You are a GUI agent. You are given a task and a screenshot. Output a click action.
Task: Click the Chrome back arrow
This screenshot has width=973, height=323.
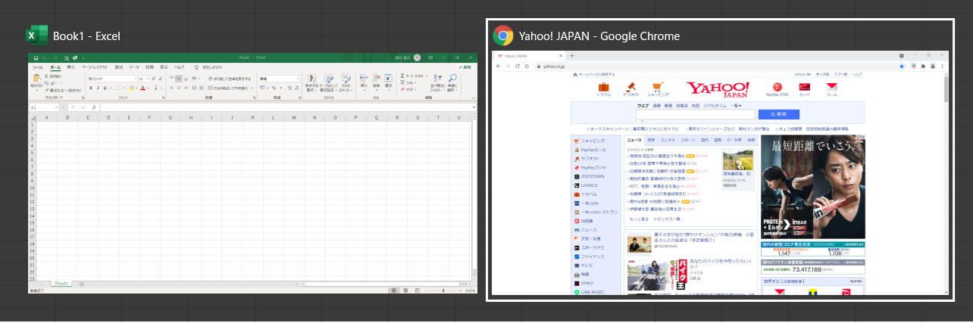499,67
